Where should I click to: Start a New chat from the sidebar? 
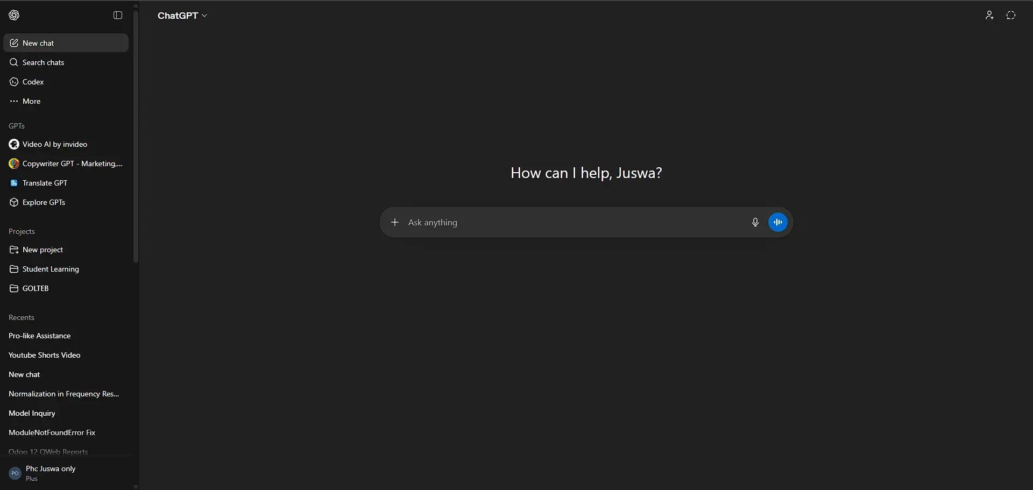(x=66, y=43)
